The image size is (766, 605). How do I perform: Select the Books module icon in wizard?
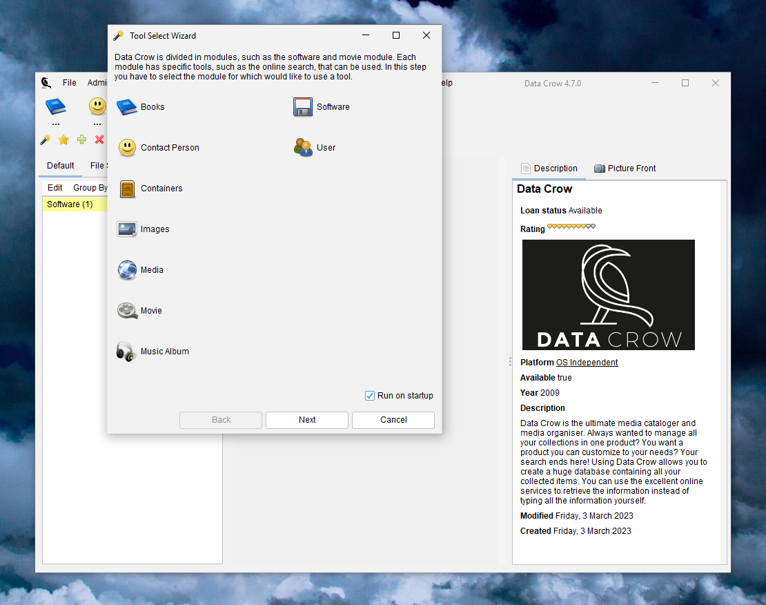pos(126,106)
